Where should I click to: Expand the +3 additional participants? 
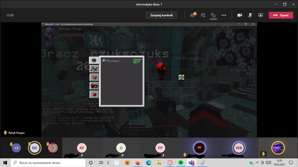(16, 148)
